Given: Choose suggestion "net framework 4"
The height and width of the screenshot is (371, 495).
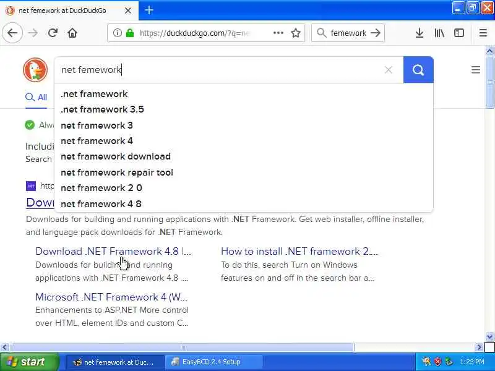Looking at the screenshot, I should coord(244,141).
